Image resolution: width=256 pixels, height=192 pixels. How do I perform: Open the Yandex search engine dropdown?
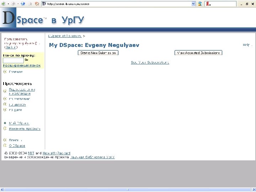[208, 4]
